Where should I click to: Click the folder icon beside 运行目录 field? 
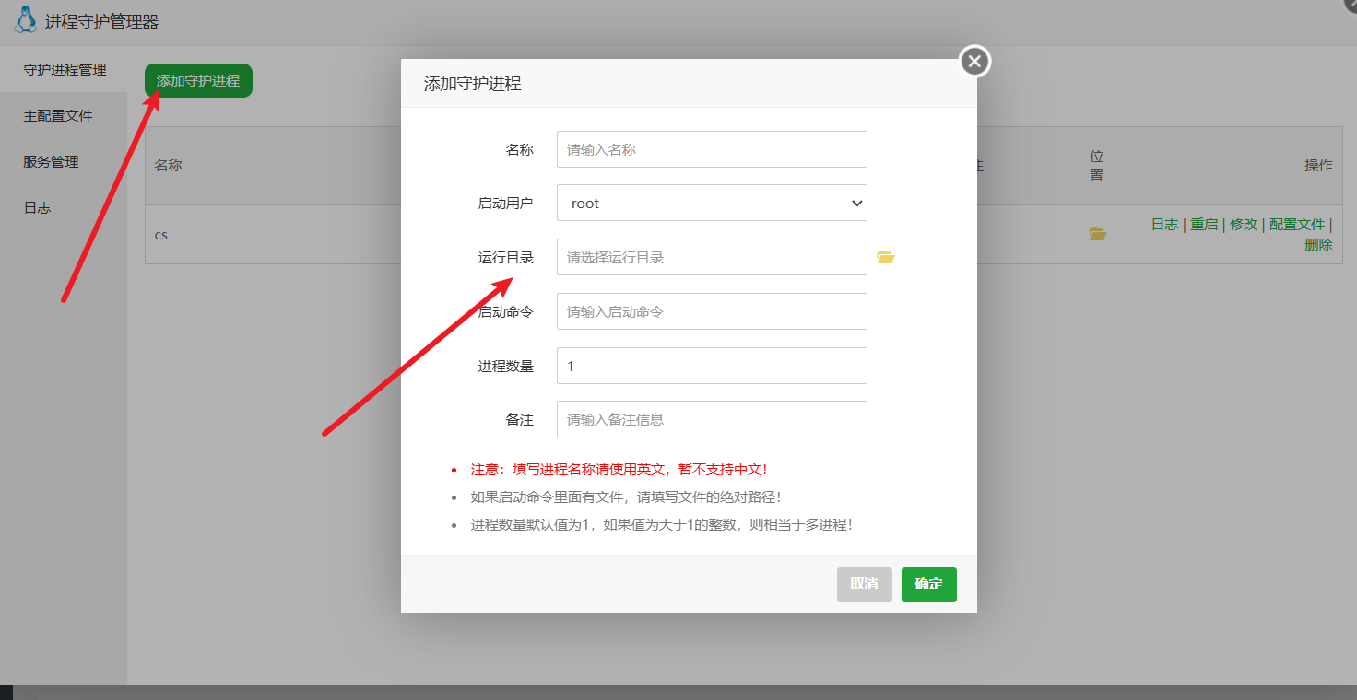coord(885,257)
